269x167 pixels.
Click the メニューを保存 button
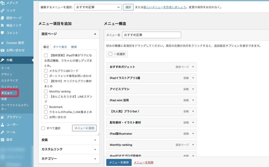tap(119, 163)
